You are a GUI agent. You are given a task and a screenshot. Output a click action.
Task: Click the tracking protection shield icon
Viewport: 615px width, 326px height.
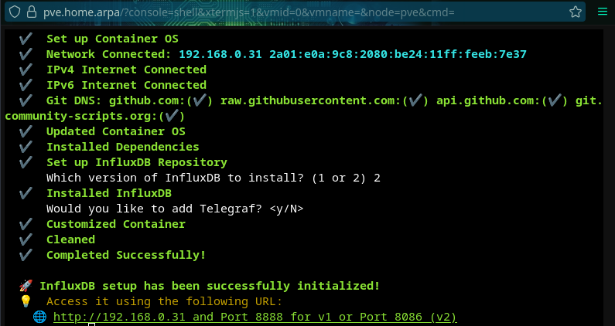pos(13,12)
